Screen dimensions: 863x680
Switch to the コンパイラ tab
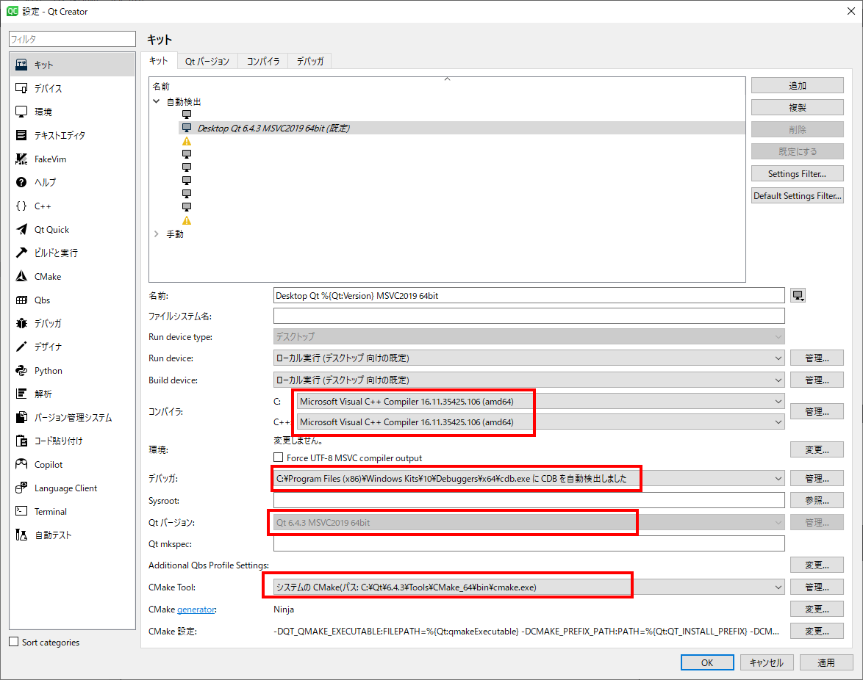263,62
